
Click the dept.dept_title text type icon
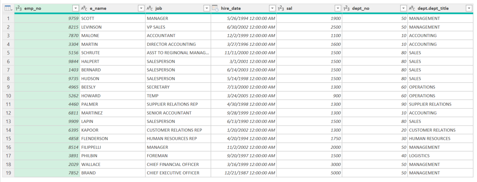(412, 8)
